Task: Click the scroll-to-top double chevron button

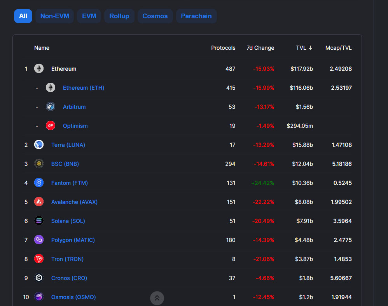Action: coord(157,298)
